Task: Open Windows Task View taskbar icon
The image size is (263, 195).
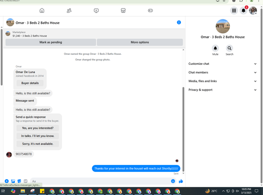Action: (3, 191)
